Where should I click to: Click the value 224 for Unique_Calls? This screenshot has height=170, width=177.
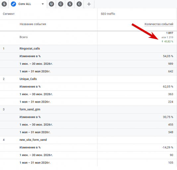pyautogui.click(x=171, y=102)
